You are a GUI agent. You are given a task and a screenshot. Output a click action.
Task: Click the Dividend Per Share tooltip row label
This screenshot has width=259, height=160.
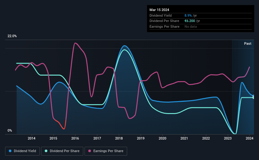click(x=164, y=21)
